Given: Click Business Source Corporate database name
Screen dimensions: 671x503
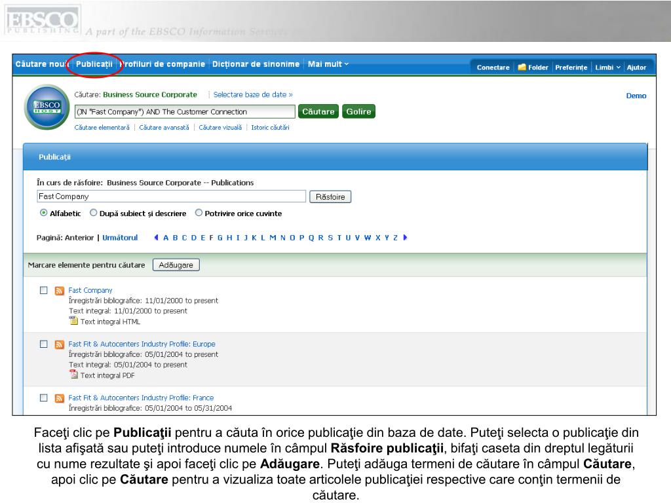Looking at the screenshot, I should [x=150, y=94].
